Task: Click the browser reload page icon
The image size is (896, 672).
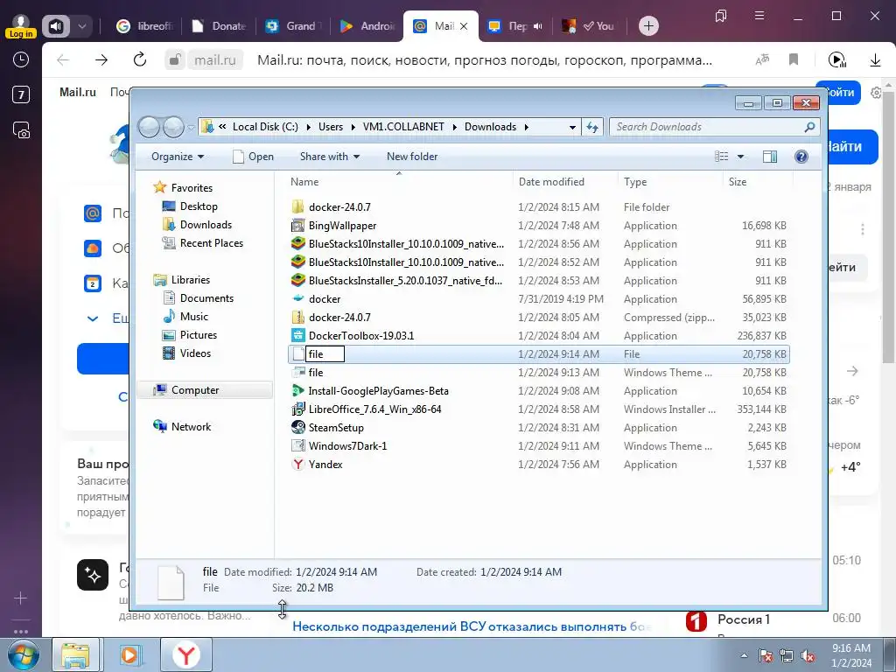Action: [x=140, y=59]
